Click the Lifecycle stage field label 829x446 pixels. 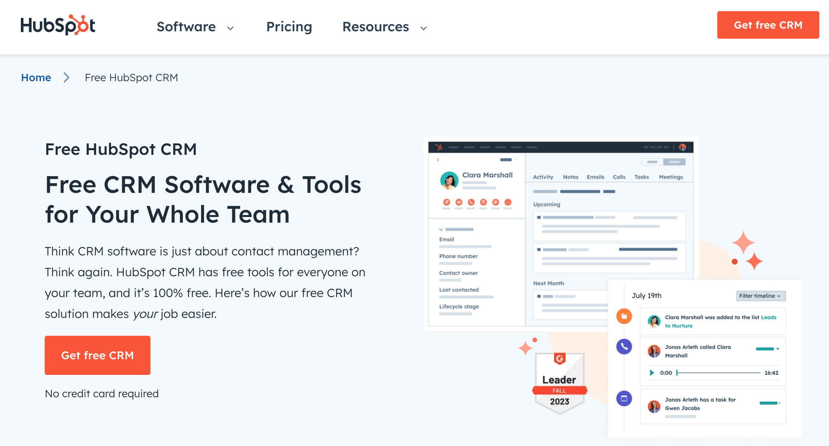pos(459,306)
